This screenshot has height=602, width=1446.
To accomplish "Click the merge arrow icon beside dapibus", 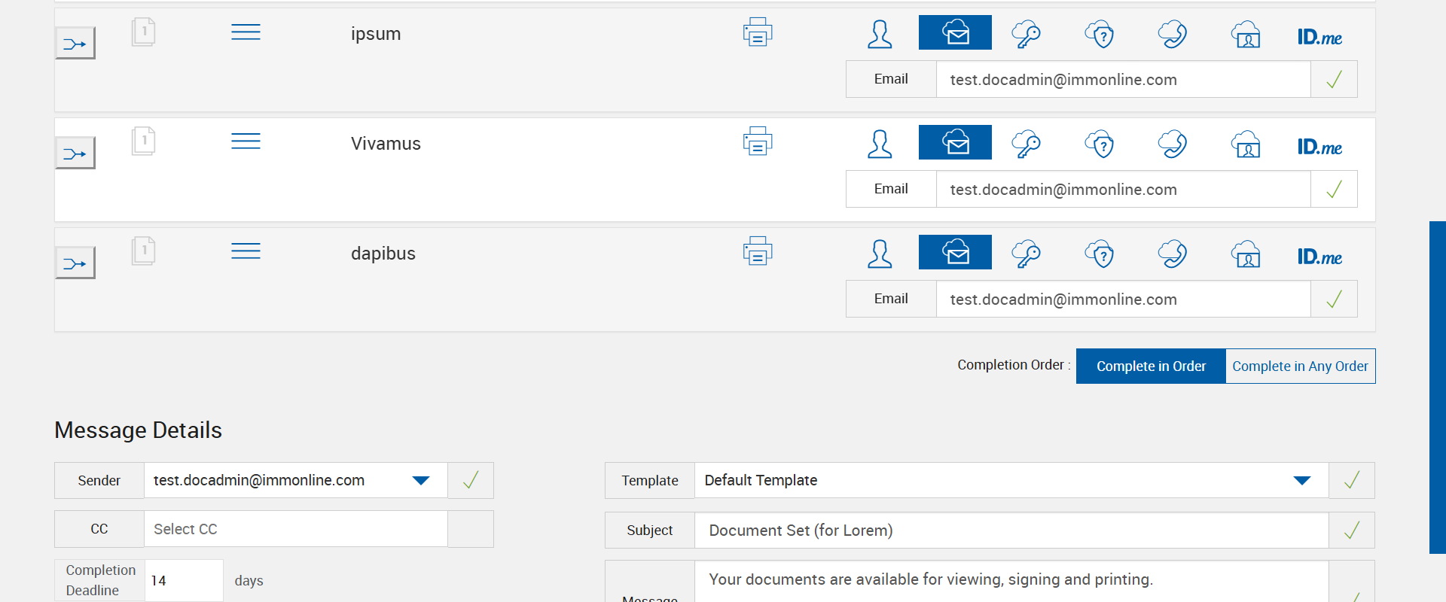I will coord(75,263).
